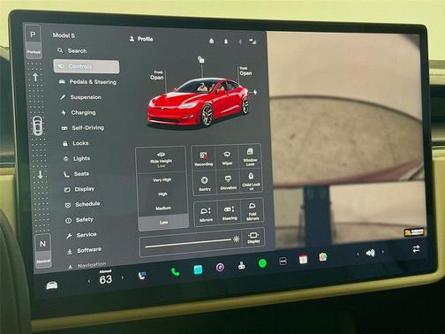Open the HomeLink garage icon in status bar
The width and height of the screenshot is (445, 334).
[211, 41]
